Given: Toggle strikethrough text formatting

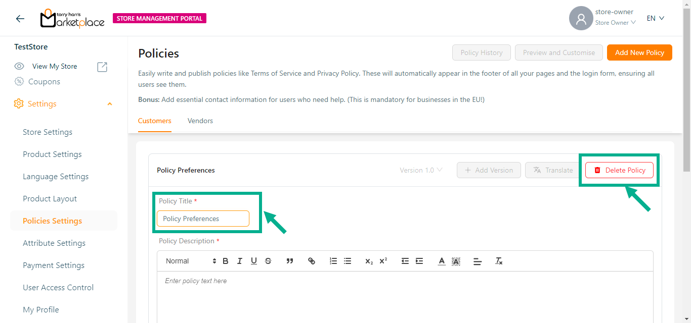Looking at the screenshot, I should click(268, 261).
